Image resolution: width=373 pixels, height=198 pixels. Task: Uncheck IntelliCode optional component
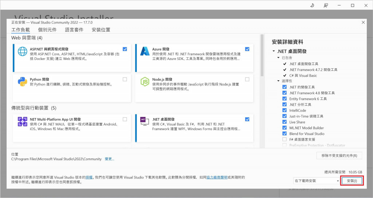click(284, 110)
